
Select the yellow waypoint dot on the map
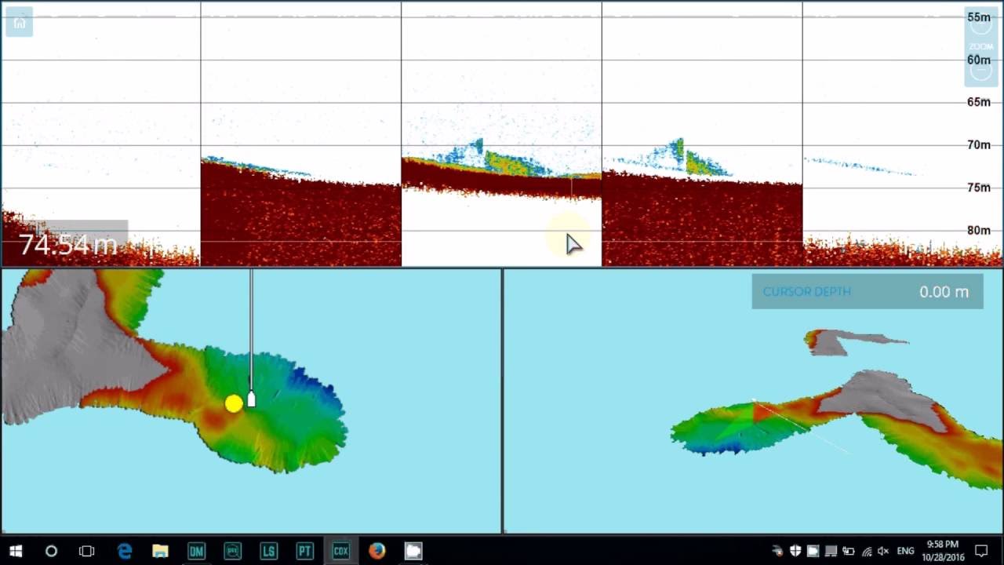click(x=234, y=403)
